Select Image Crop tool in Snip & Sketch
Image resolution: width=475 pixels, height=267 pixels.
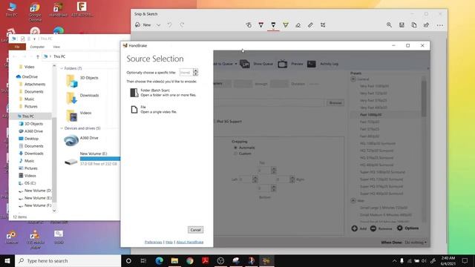coord(323,24)
